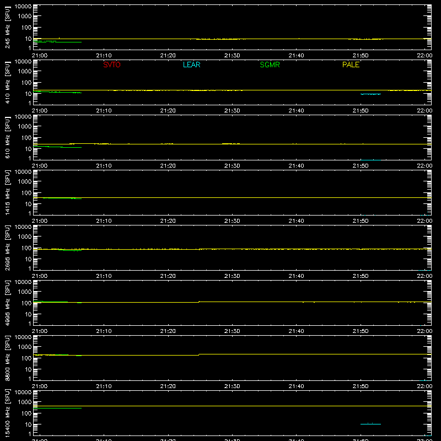Viewport: 441px width, 441px height.
Task: Click the green SGMR trace in the 15400 MHz panel
Action: [57, 408]
